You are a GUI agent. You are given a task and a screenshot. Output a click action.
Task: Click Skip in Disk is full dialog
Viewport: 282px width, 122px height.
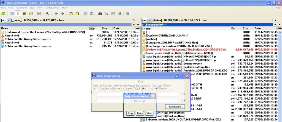(x=130, y=113)
